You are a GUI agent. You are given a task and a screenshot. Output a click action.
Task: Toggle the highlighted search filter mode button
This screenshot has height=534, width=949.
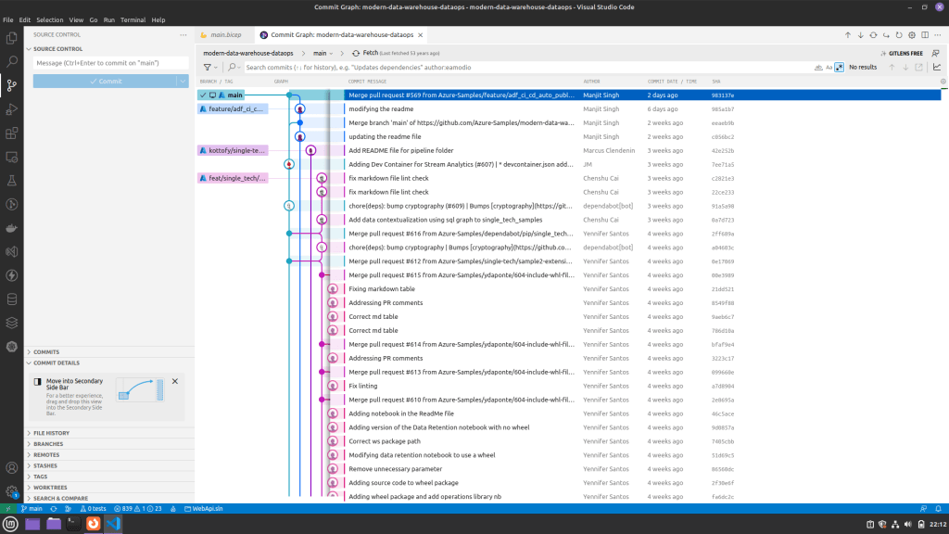pyautogui.click(x=839, y=67)
